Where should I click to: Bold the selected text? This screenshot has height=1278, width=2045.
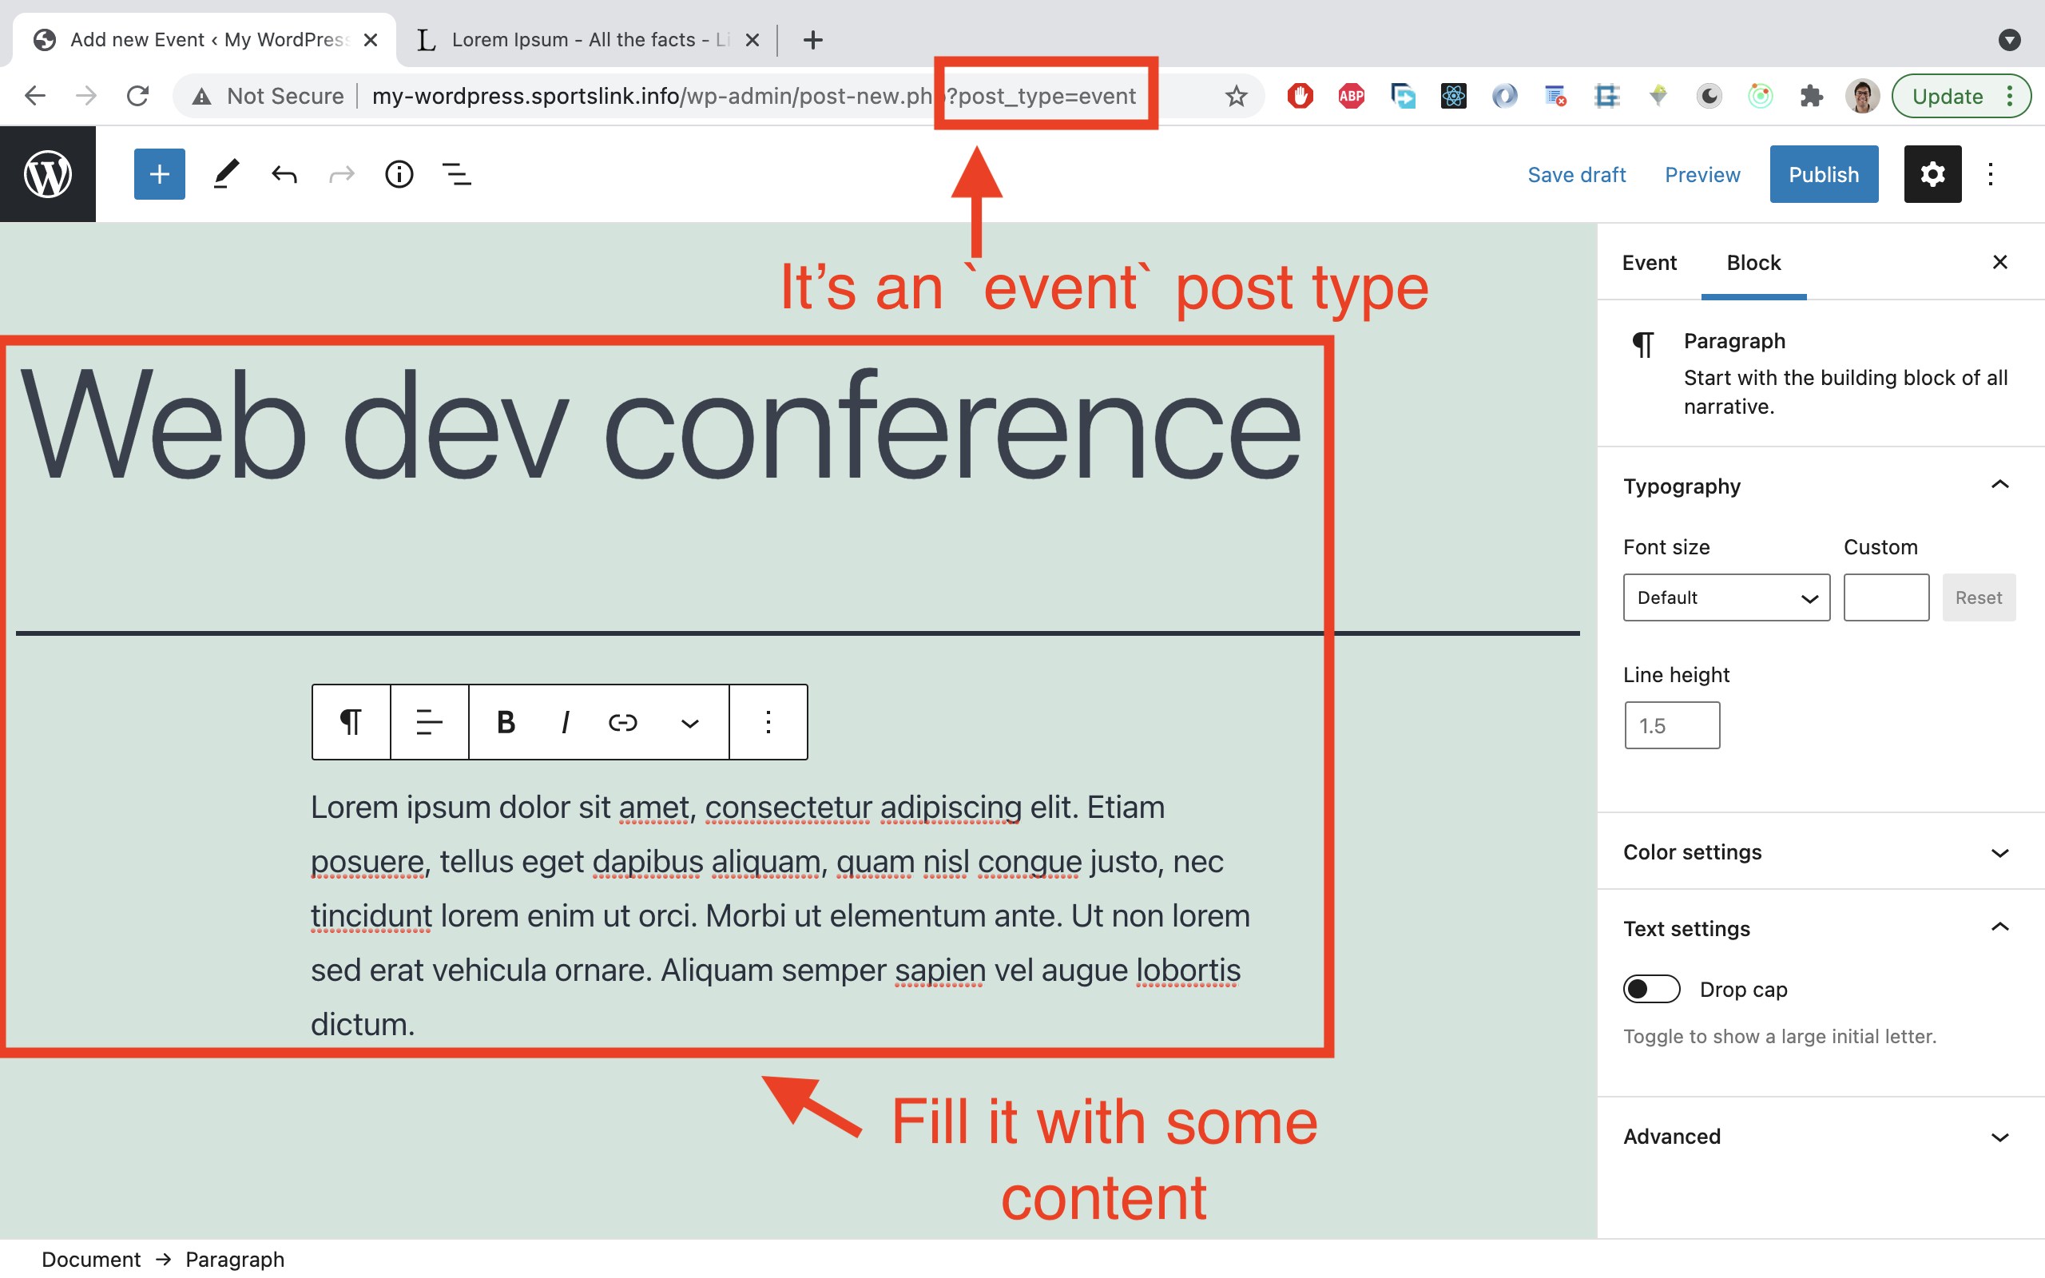pyautogui.click(x=505, y=722)
